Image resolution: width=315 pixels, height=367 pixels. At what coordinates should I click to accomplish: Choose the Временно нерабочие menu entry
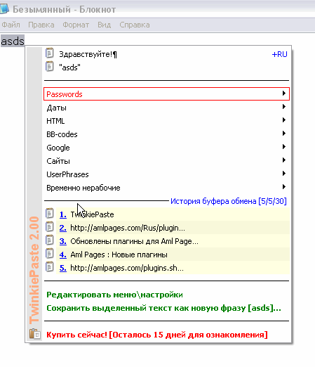[x=166, y=188]
